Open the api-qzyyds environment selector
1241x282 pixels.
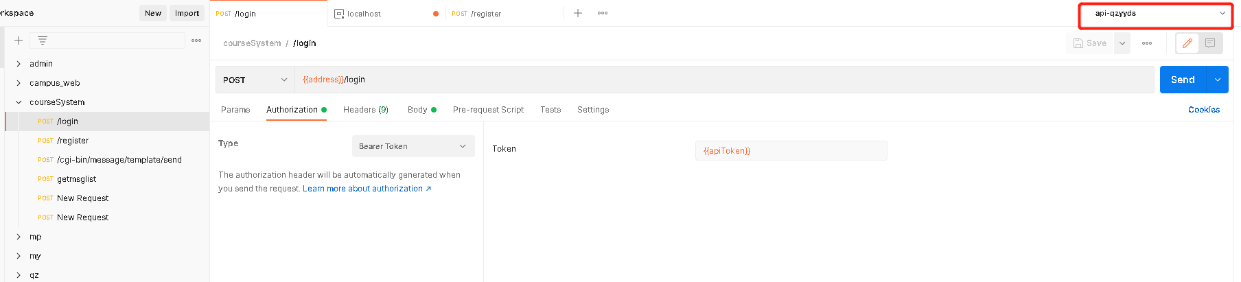1156,14
